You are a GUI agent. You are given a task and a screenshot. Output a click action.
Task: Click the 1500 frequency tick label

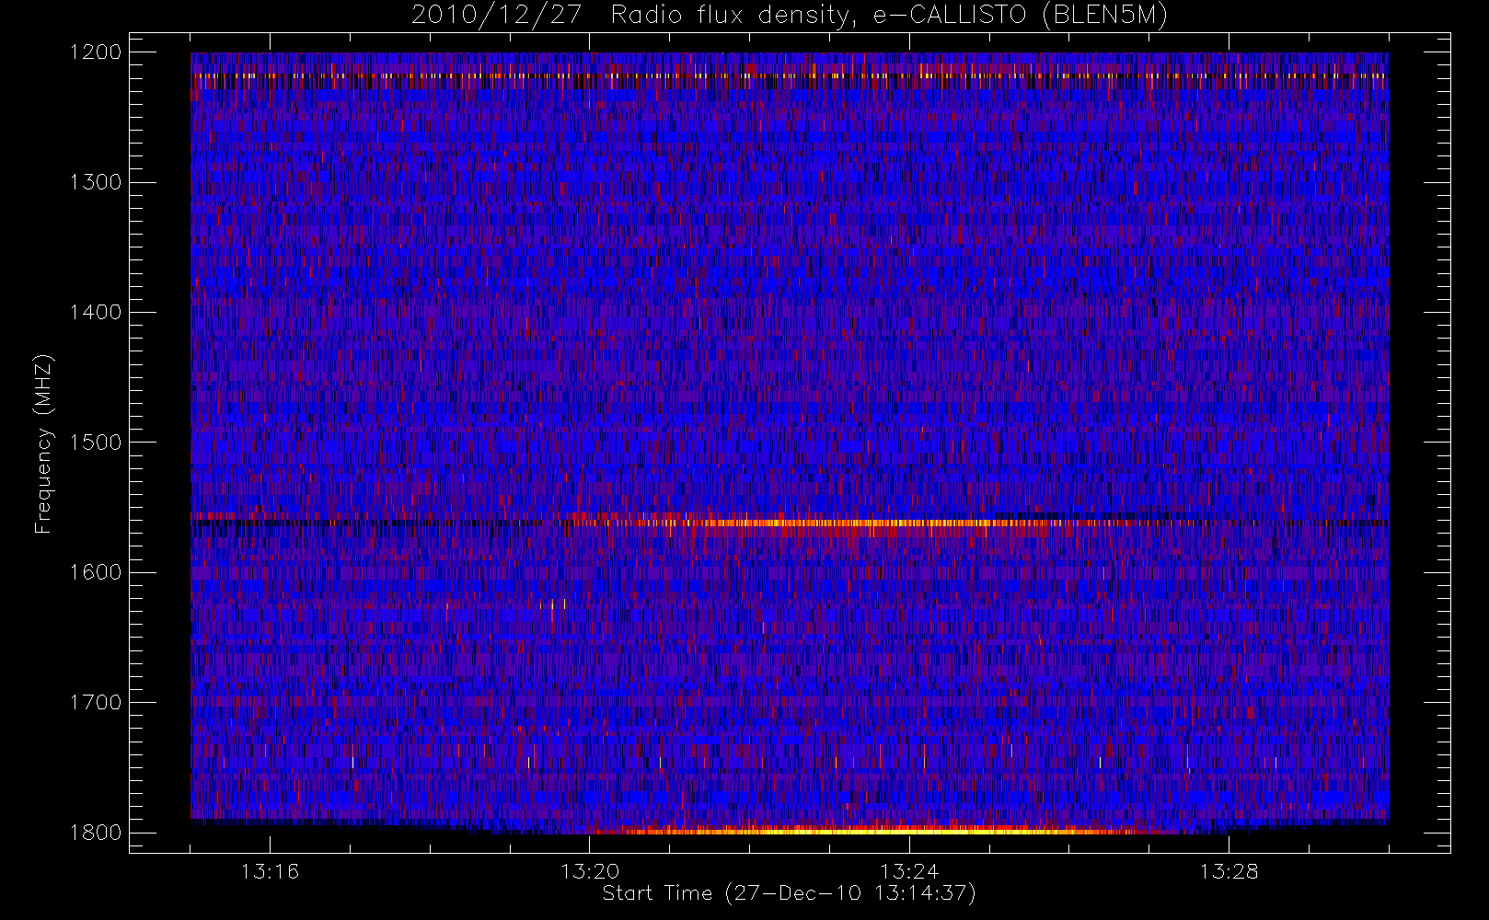coord(96,443)
